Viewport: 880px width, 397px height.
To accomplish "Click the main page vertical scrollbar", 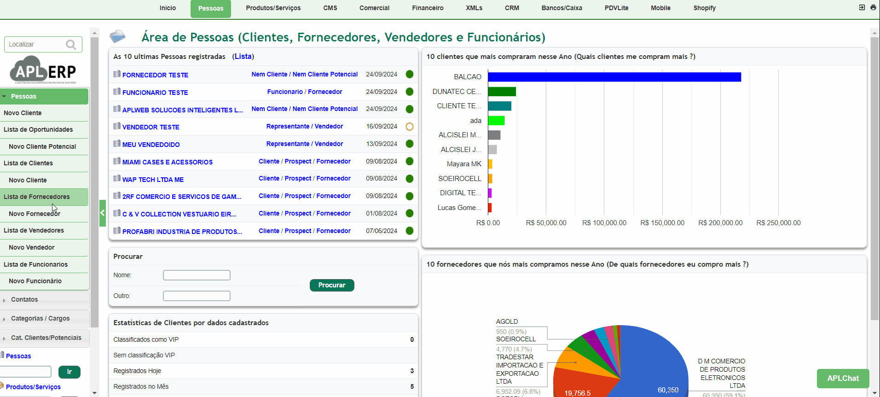I will 874,179.
